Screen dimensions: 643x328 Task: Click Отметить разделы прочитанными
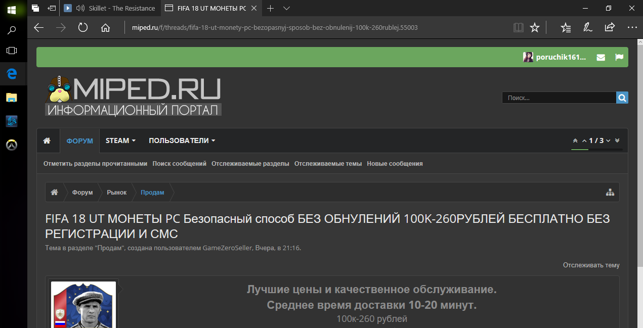pos(95,164)
